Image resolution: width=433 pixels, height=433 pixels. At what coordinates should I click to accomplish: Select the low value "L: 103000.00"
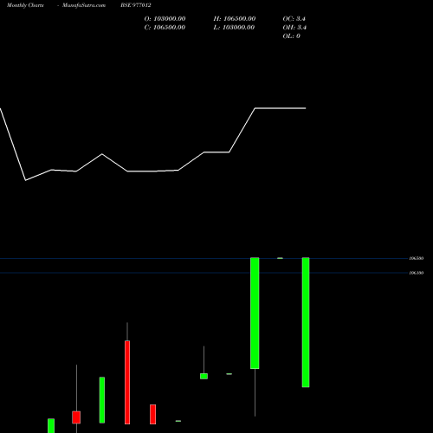234,28
